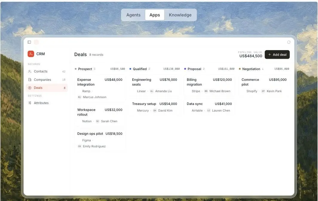Click the Prospect total US$98,500

tap(117, 69)
